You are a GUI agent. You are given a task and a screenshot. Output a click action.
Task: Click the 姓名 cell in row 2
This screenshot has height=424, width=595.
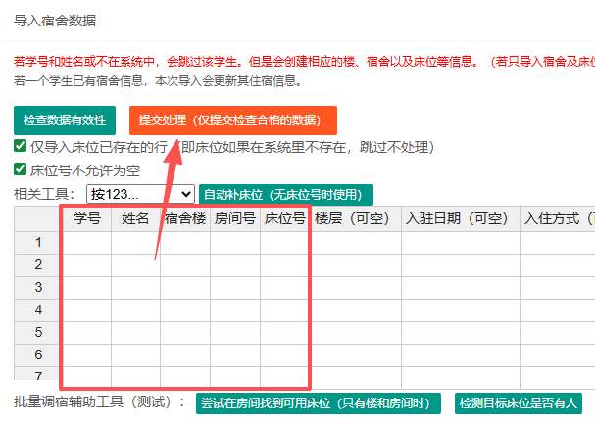(135, 264)
